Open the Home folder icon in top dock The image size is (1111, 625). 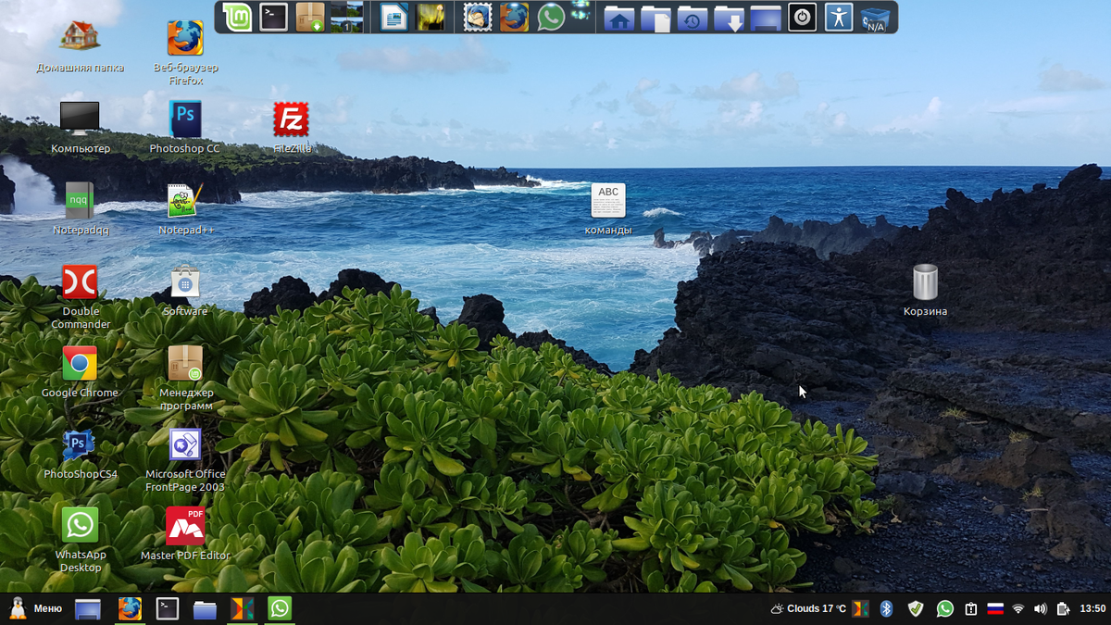coord(619,18)
